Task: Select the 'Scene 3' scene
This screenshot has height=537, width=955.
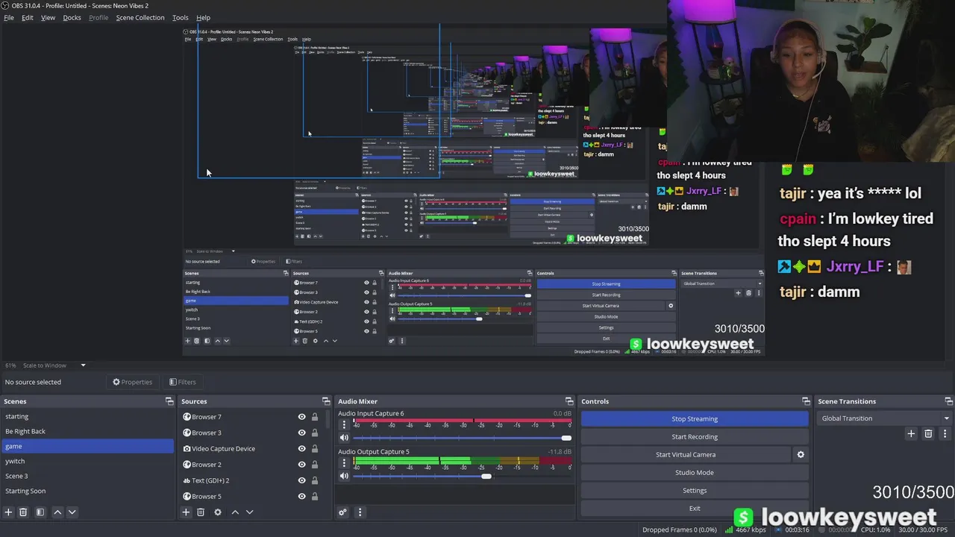Action: click(x=88, y=476)
